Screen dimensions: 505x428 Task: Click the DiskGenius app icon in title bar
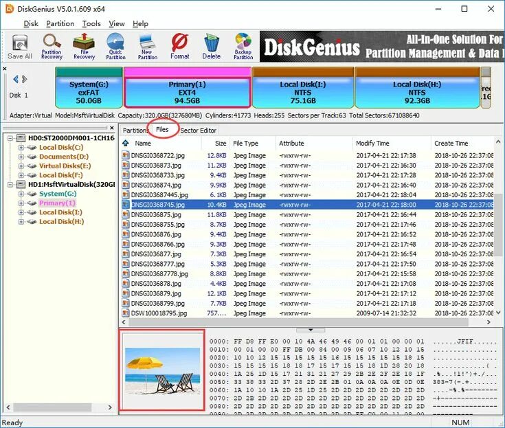click(x=10, y=9)
